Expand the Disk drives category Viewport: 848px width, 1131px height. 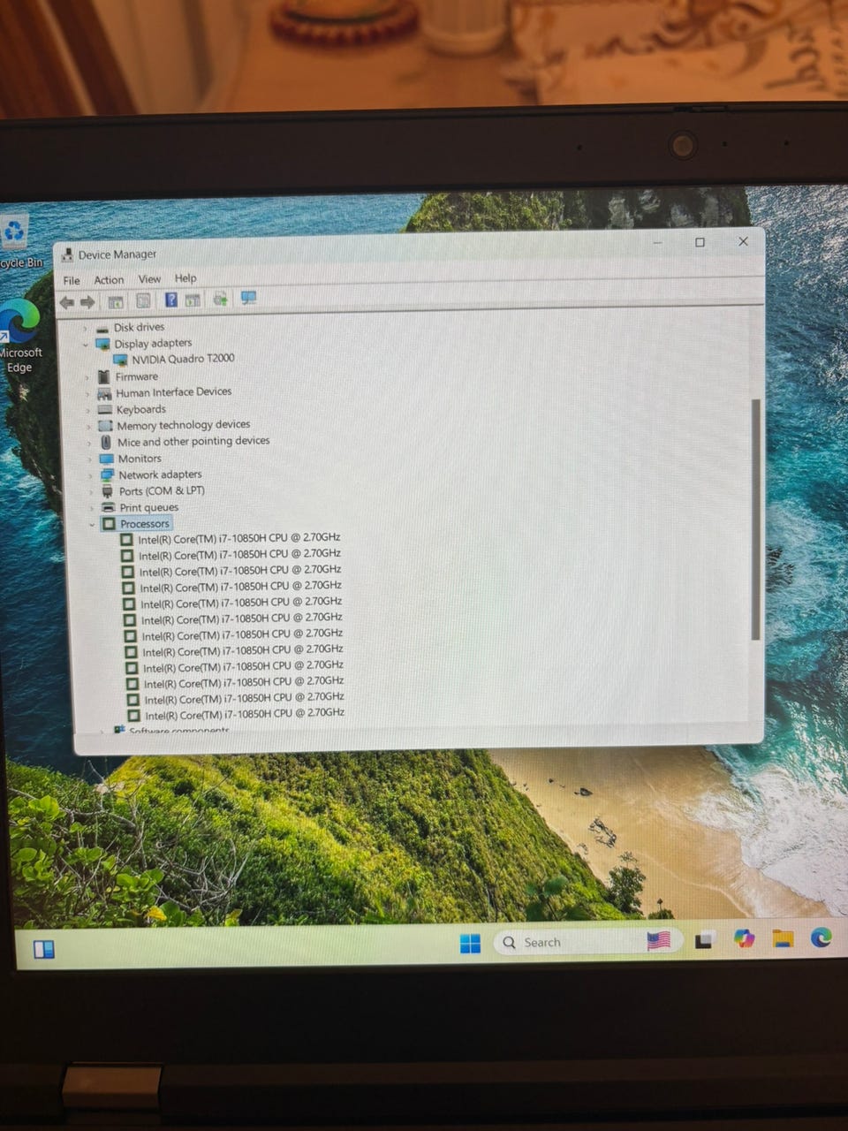coord(86,328)
